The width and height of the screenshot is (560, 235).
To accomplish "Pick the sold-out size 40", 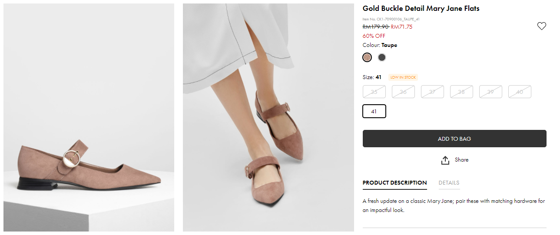I will [x=520, y=92].
